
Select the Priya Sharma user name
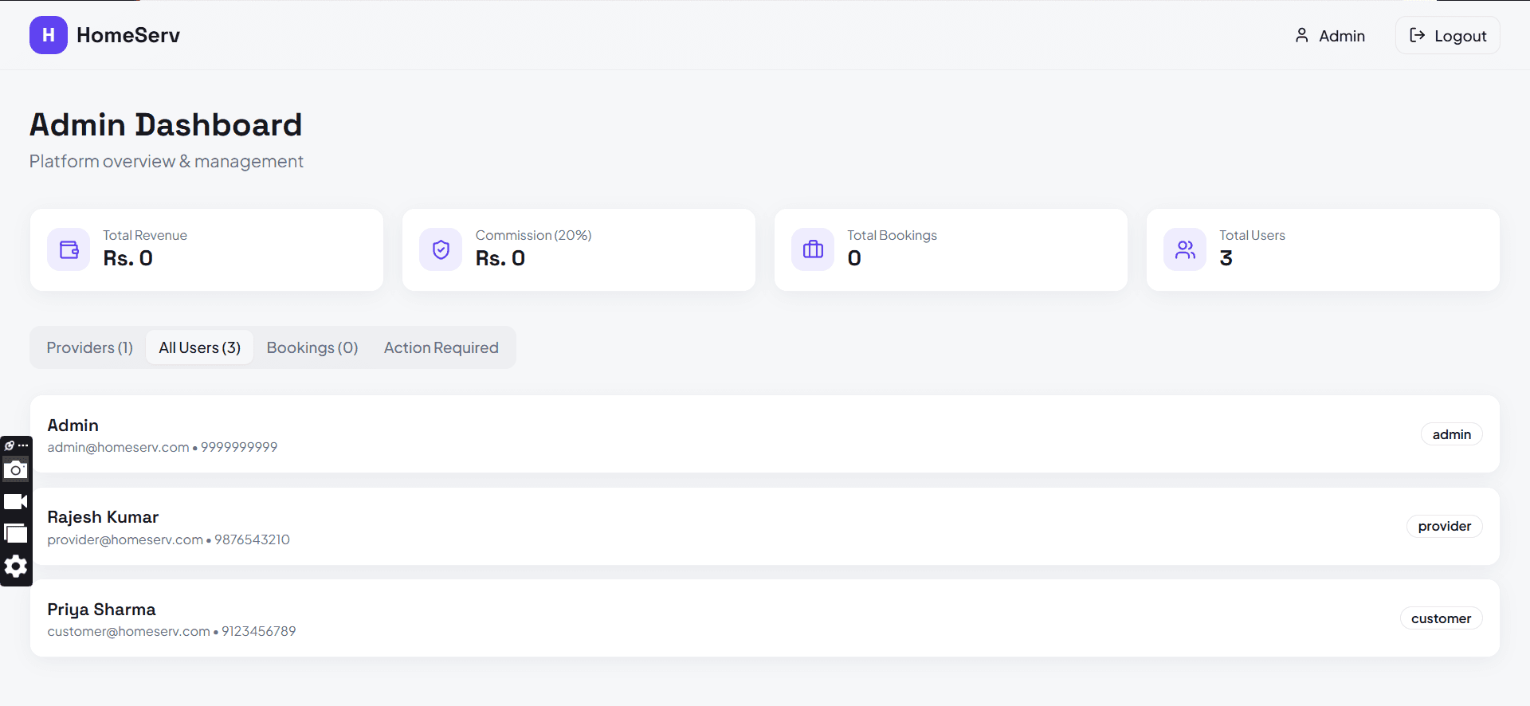point(101,610)
